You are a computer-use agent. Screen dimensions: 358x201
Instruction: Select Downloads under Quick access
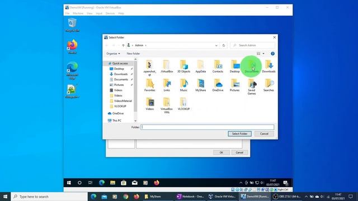tap(121, 74)
